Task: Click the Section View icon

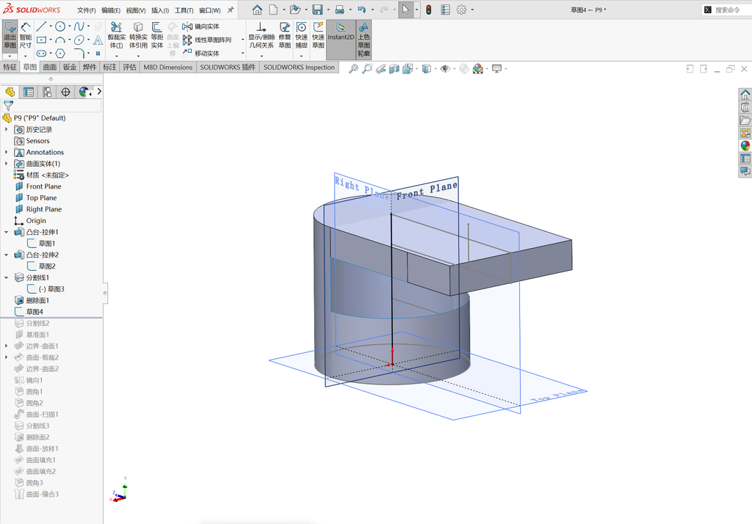Action: pyautogui.click(x=394, y=69)
